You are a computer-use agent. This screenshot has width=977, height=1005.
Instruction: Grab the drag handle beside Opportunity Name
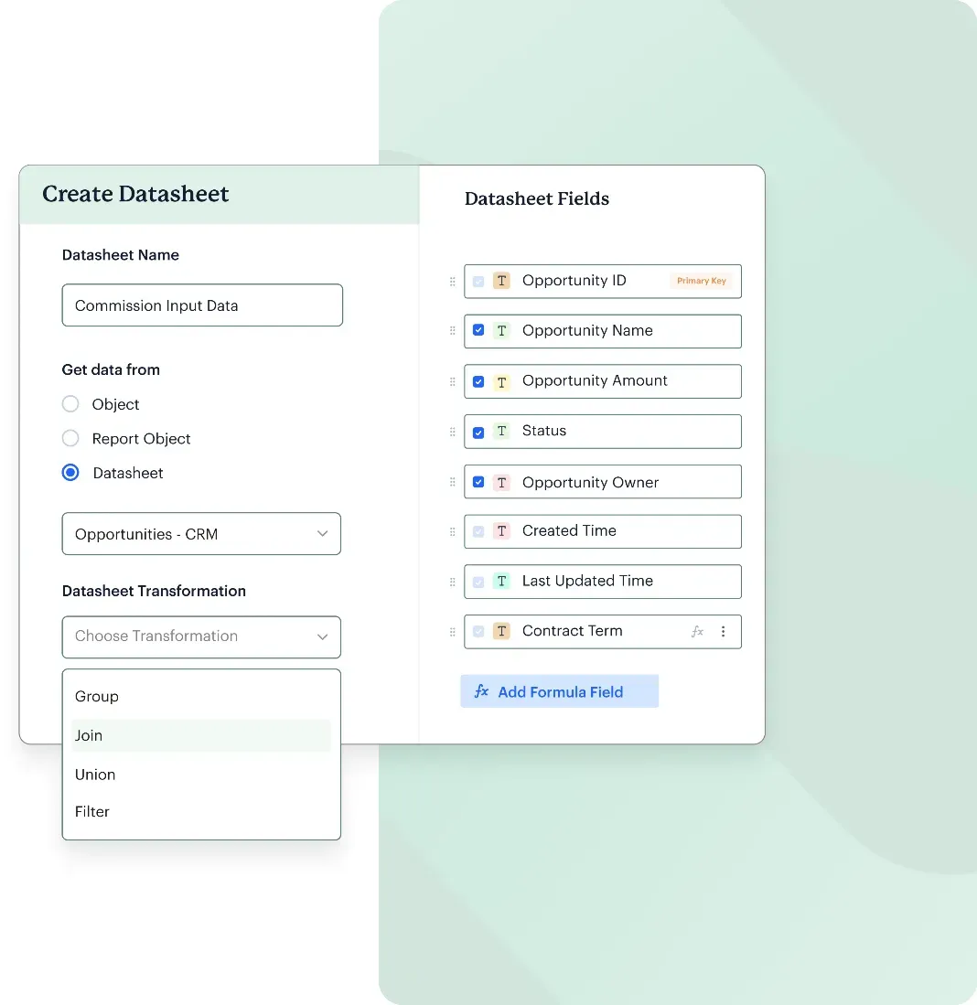tap(452, 331)
